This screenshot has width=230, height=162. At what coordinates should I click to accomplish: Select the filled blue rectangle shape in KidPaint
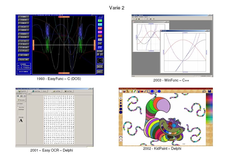[x=152, y=91]
